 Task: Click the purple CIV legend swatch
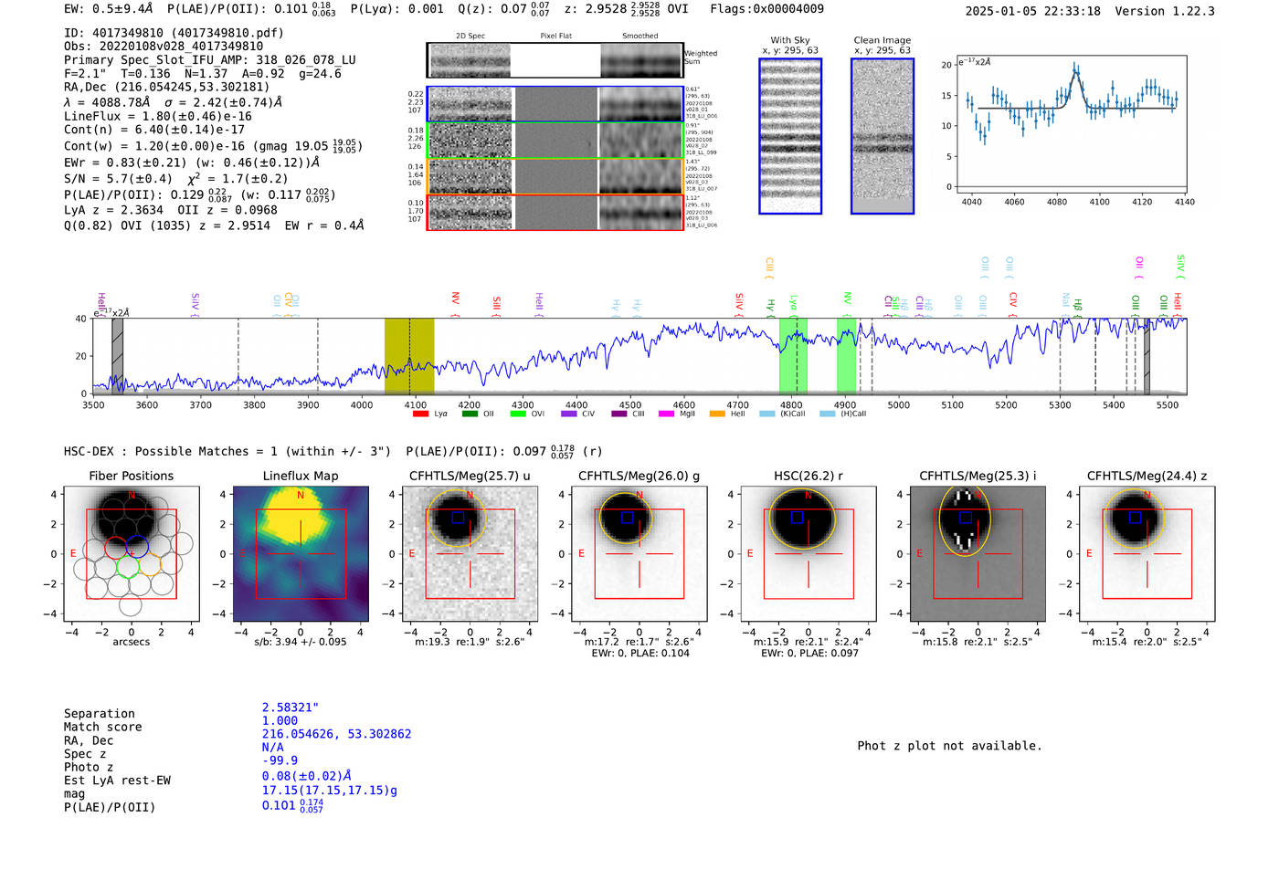tap(568, 414)
